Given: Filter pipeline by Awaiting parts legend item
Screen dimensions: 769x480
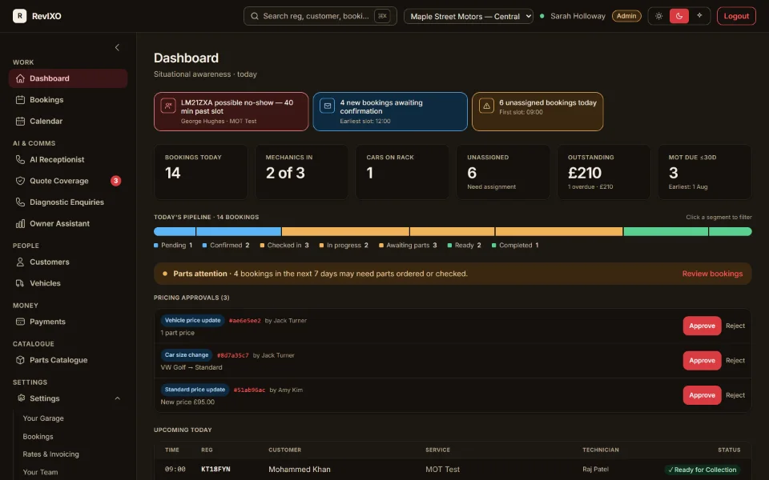Looking at the screenshot, I should click(x=408, y=246).
